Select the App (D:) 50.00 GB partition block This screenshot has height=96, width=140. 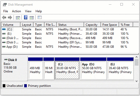point(93,68)
